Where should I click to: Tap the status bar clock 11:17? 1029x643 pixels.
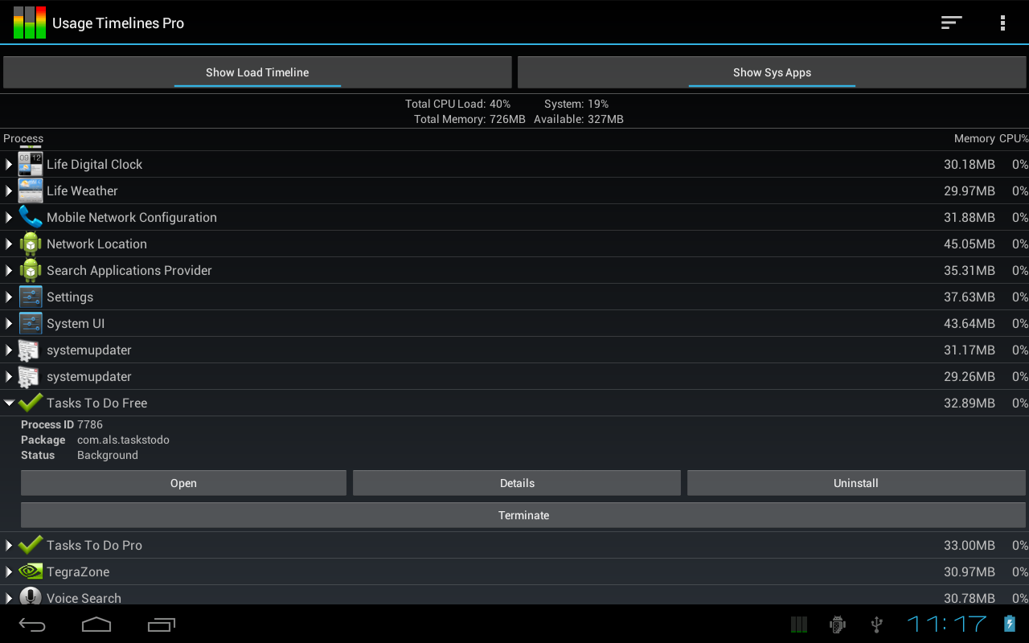(x=947, y=624)
